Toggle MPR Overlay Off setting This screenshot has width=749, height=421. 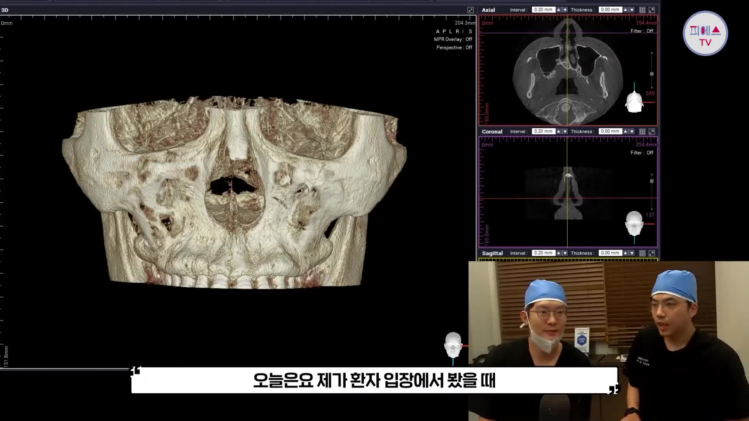pyautogui.click(x=453, y=39)
